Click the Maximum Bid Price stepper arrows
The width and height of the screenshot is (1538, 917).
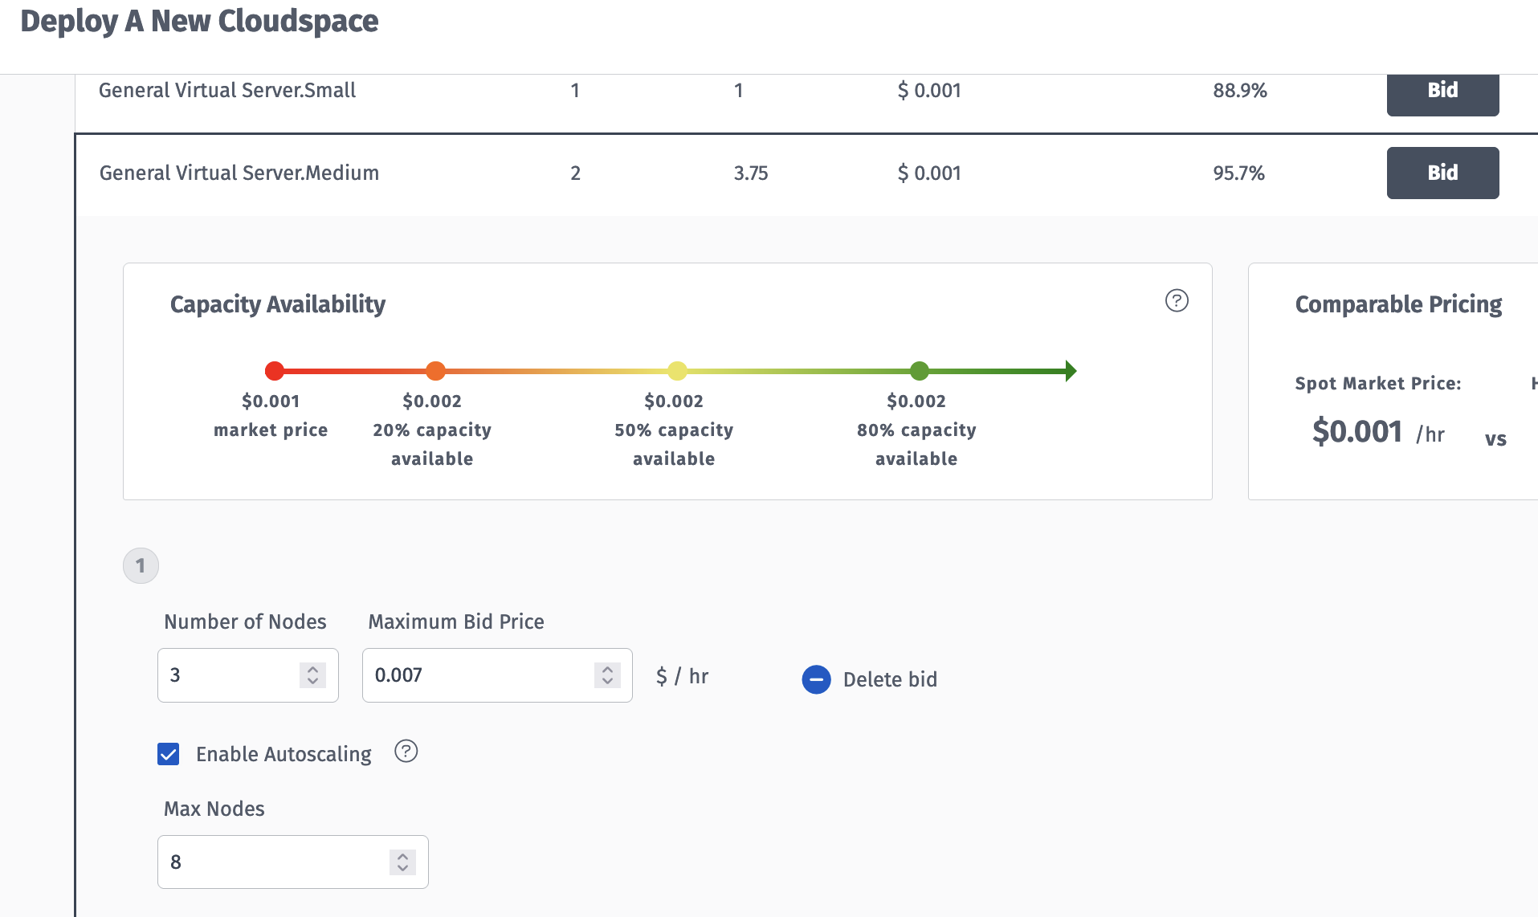pyautogui.click(x=607, y=675)
